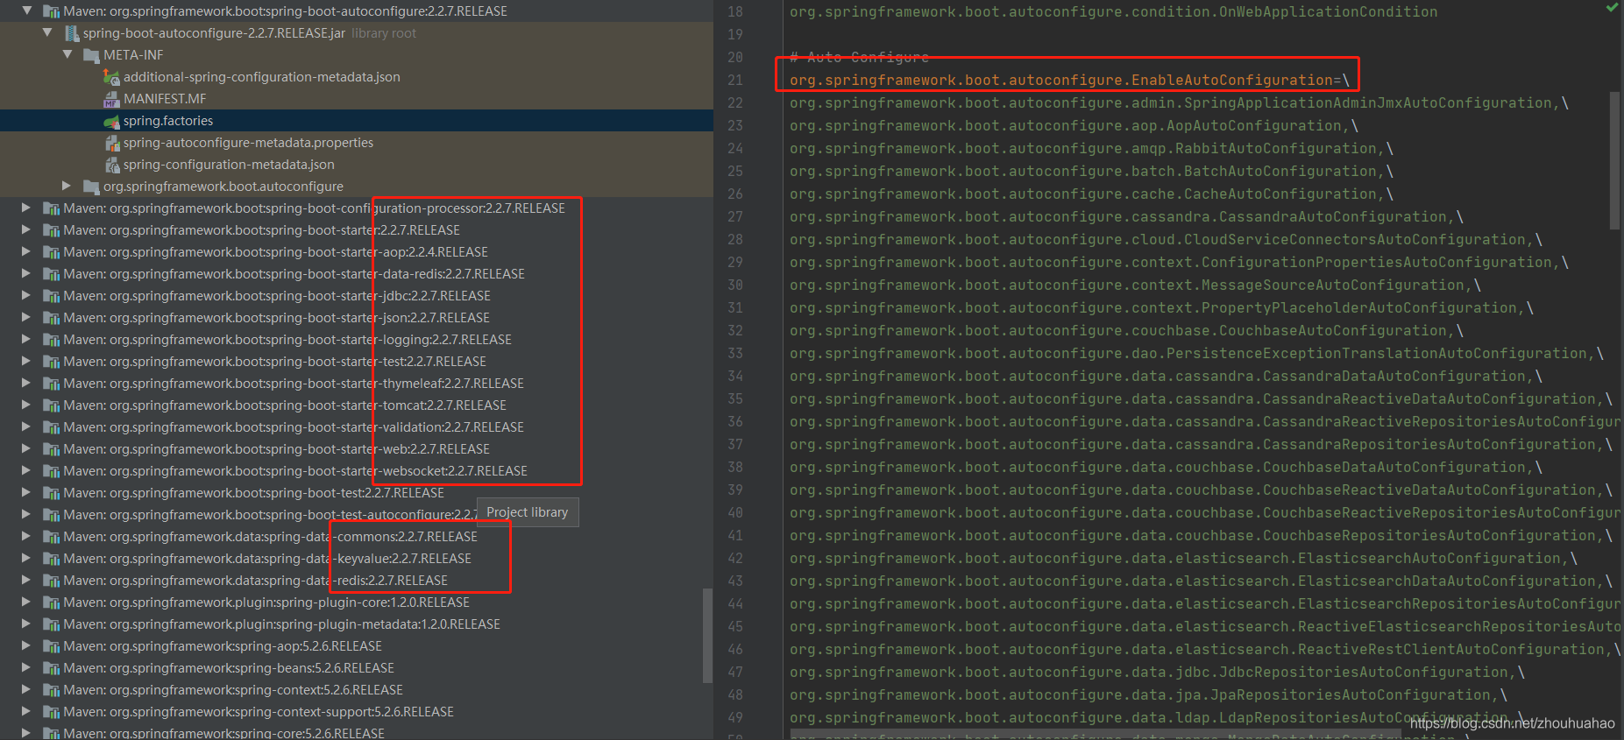Click the spring.factories file icon
This screenshot has height=740, width=1624.
point(111,121)
